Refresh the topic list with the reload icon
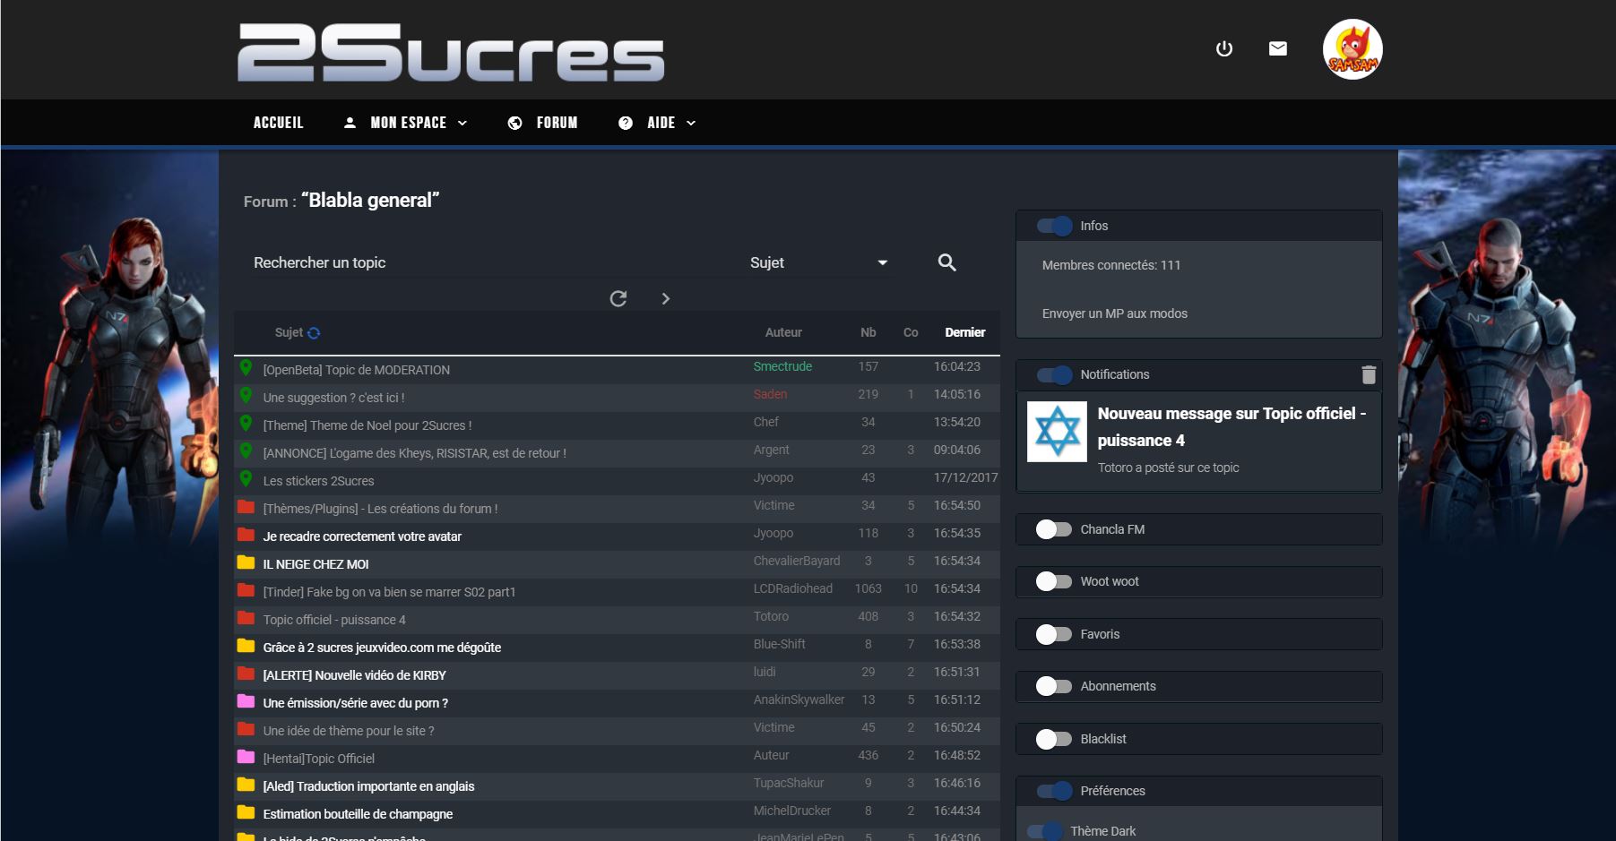 click(618, 298)
